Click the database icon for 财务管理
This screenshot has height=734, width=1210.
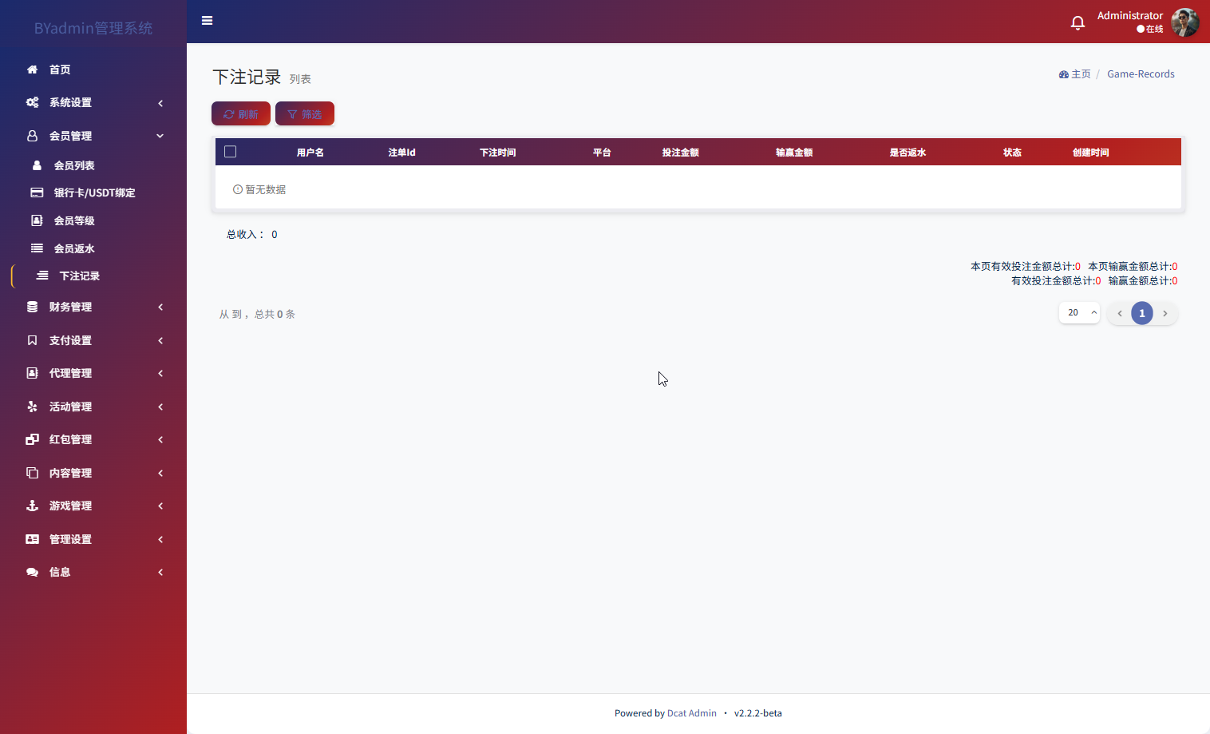(x=32, y=307)
